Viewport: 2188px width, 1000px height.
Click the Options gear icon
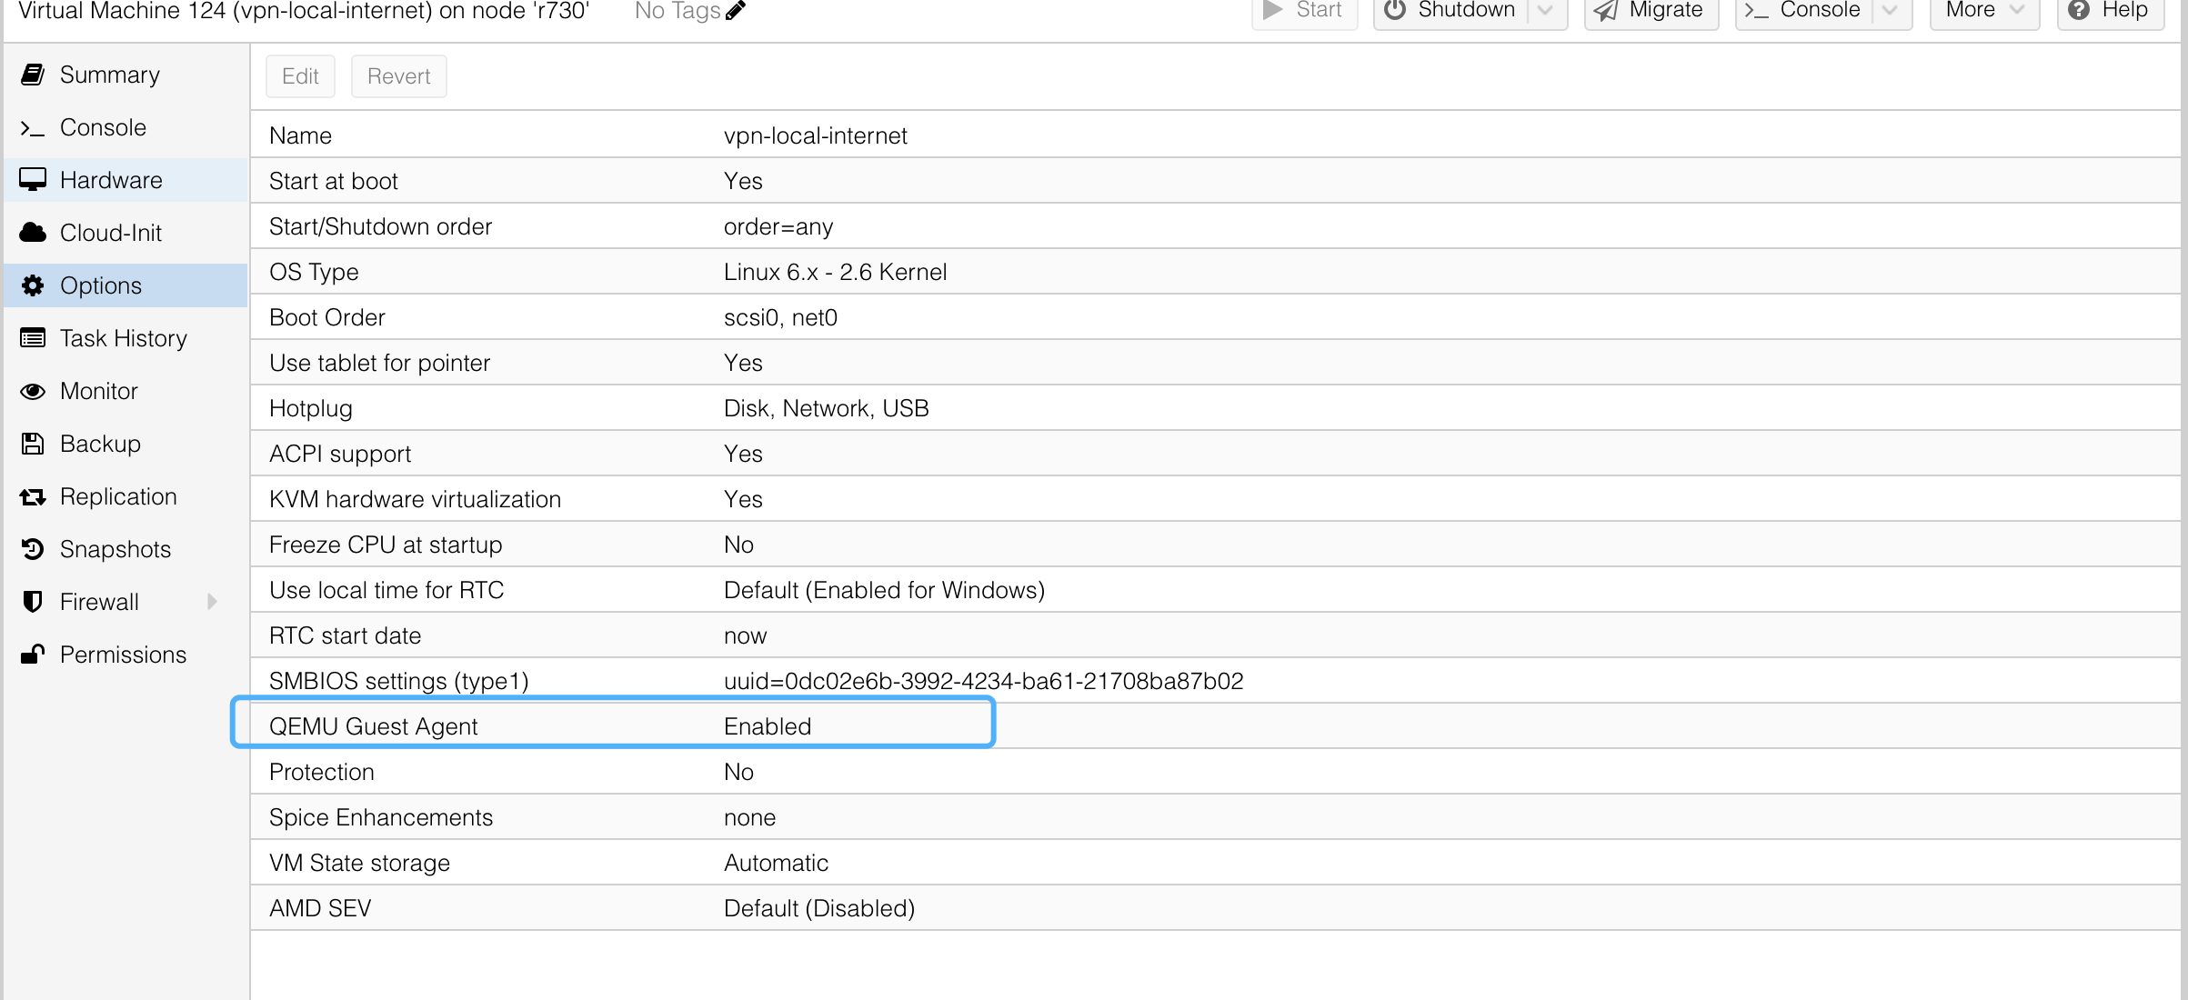pos(33,285)
